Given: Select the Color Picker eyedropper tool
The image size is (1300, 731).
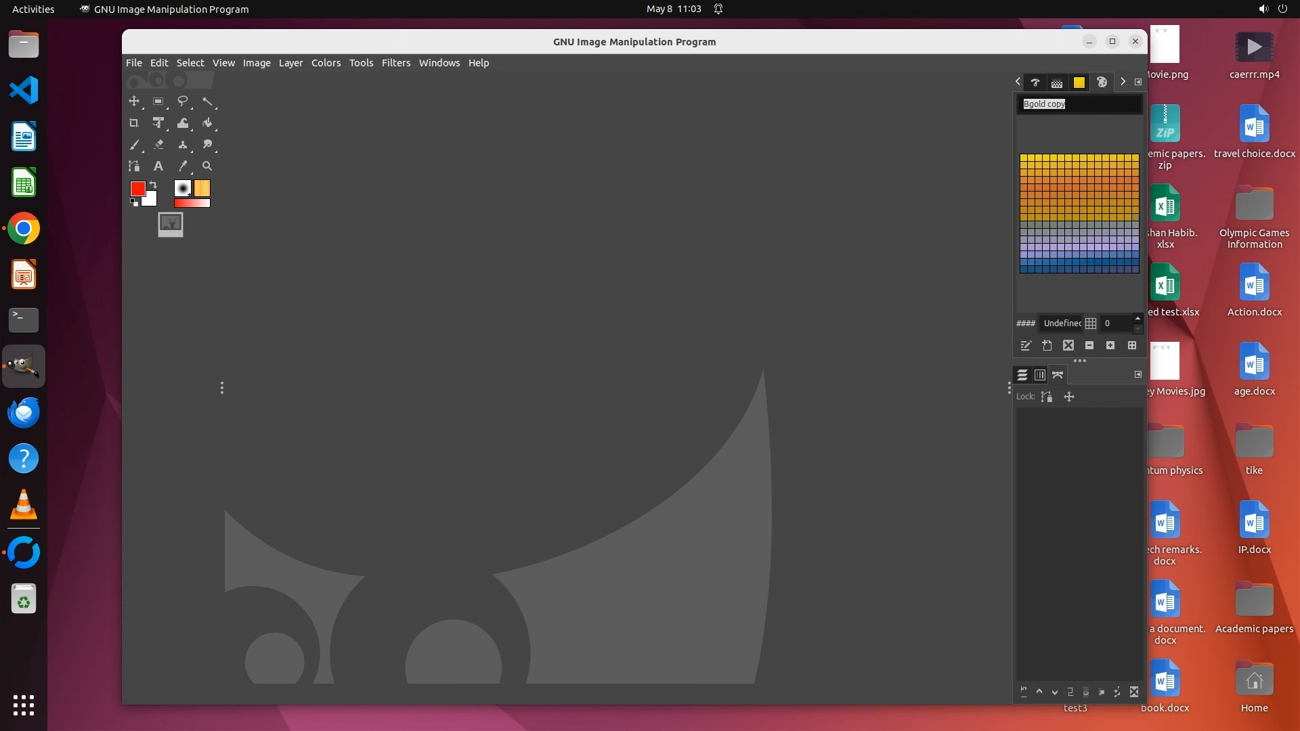Looking at the screenshot, I should click(x=182, y=166).
